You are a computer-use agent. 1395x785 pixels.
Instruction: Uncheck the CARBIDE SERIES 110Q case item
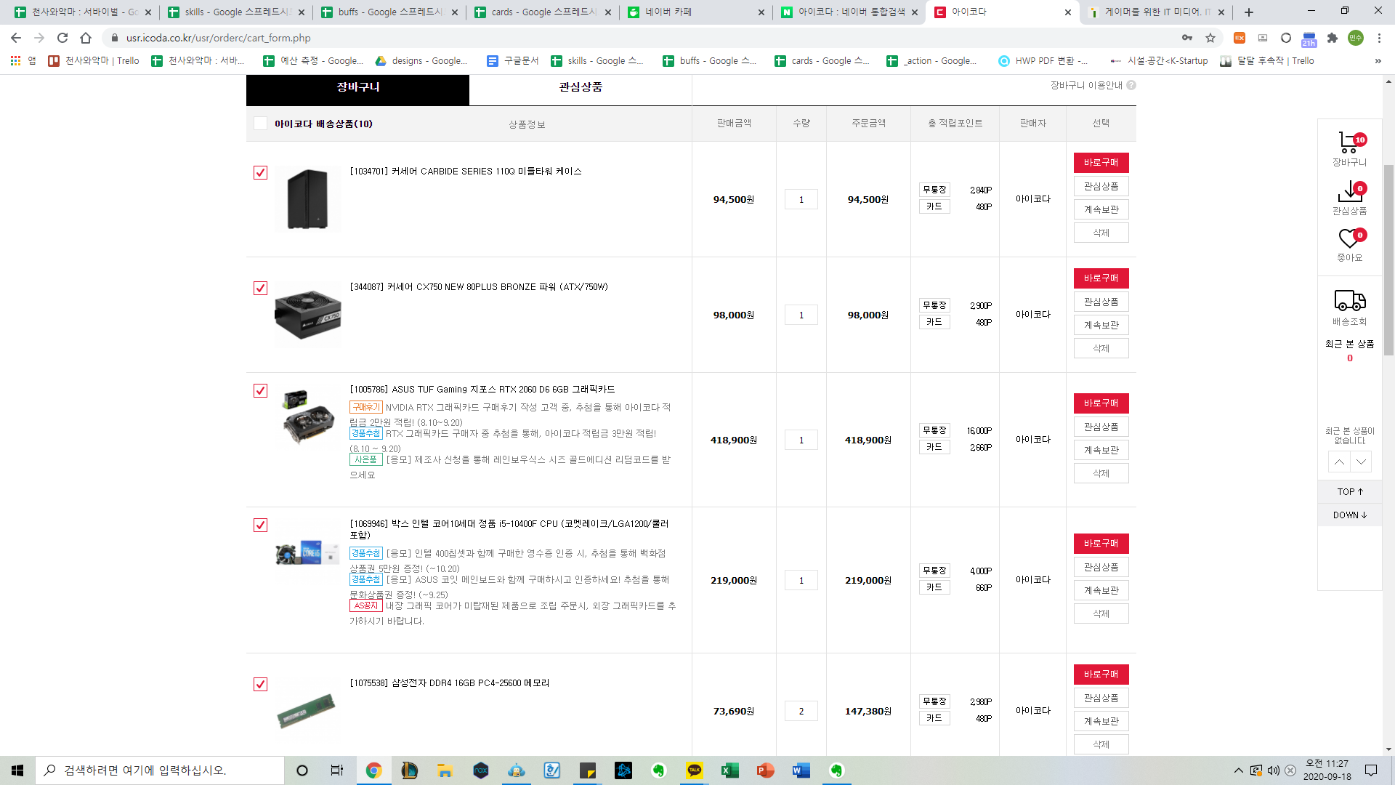[260, 172]
